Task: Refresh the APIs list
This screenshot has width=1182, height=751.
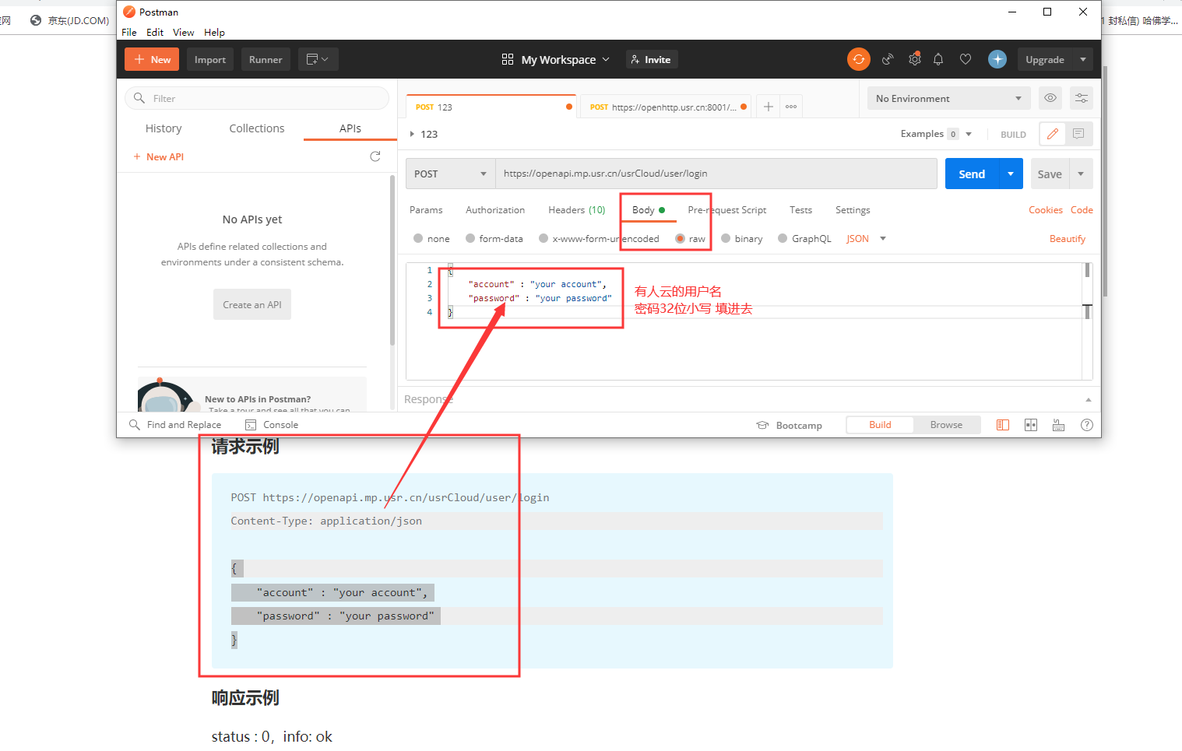Action: (375, 156)
